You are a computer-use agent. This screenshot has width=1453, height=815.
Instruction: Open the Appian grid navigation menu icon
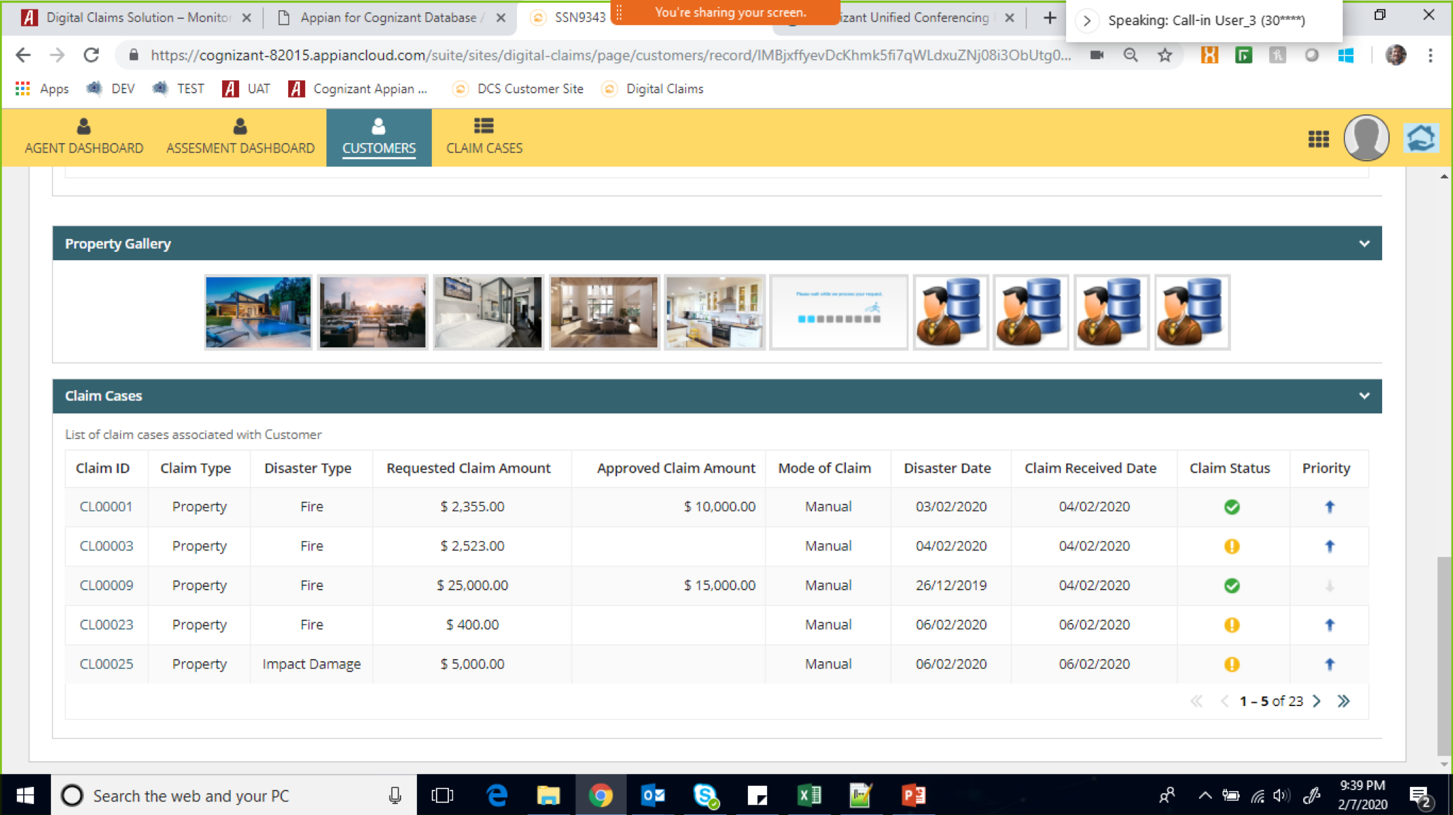[x=1318, y=139]
